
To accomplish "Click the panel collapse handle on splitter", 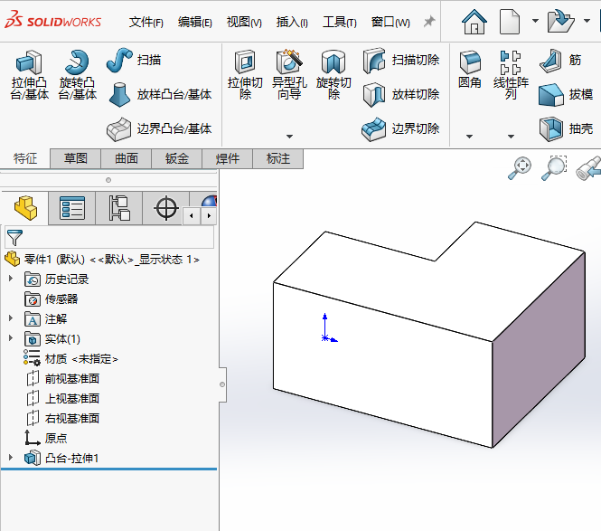I will tap(222, 384).
